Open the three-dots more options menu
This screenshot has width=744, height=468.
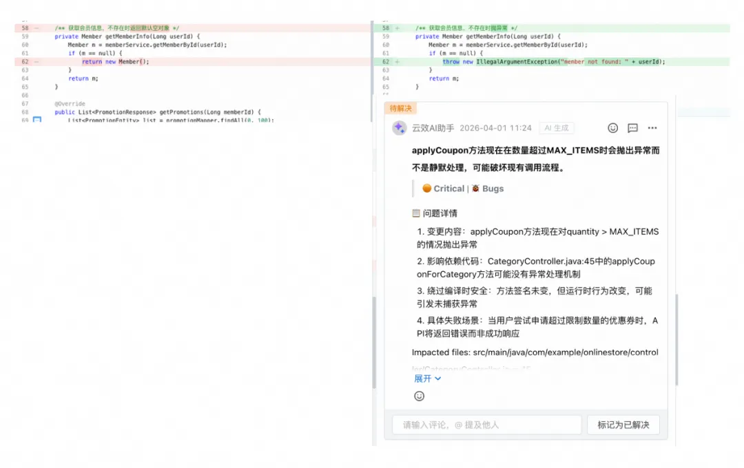click(x=652, y=128)
